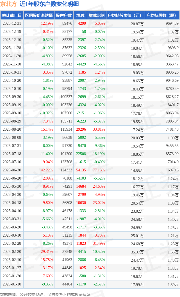Click the 数据来源 footer disclaimer text

click(45, 294)
